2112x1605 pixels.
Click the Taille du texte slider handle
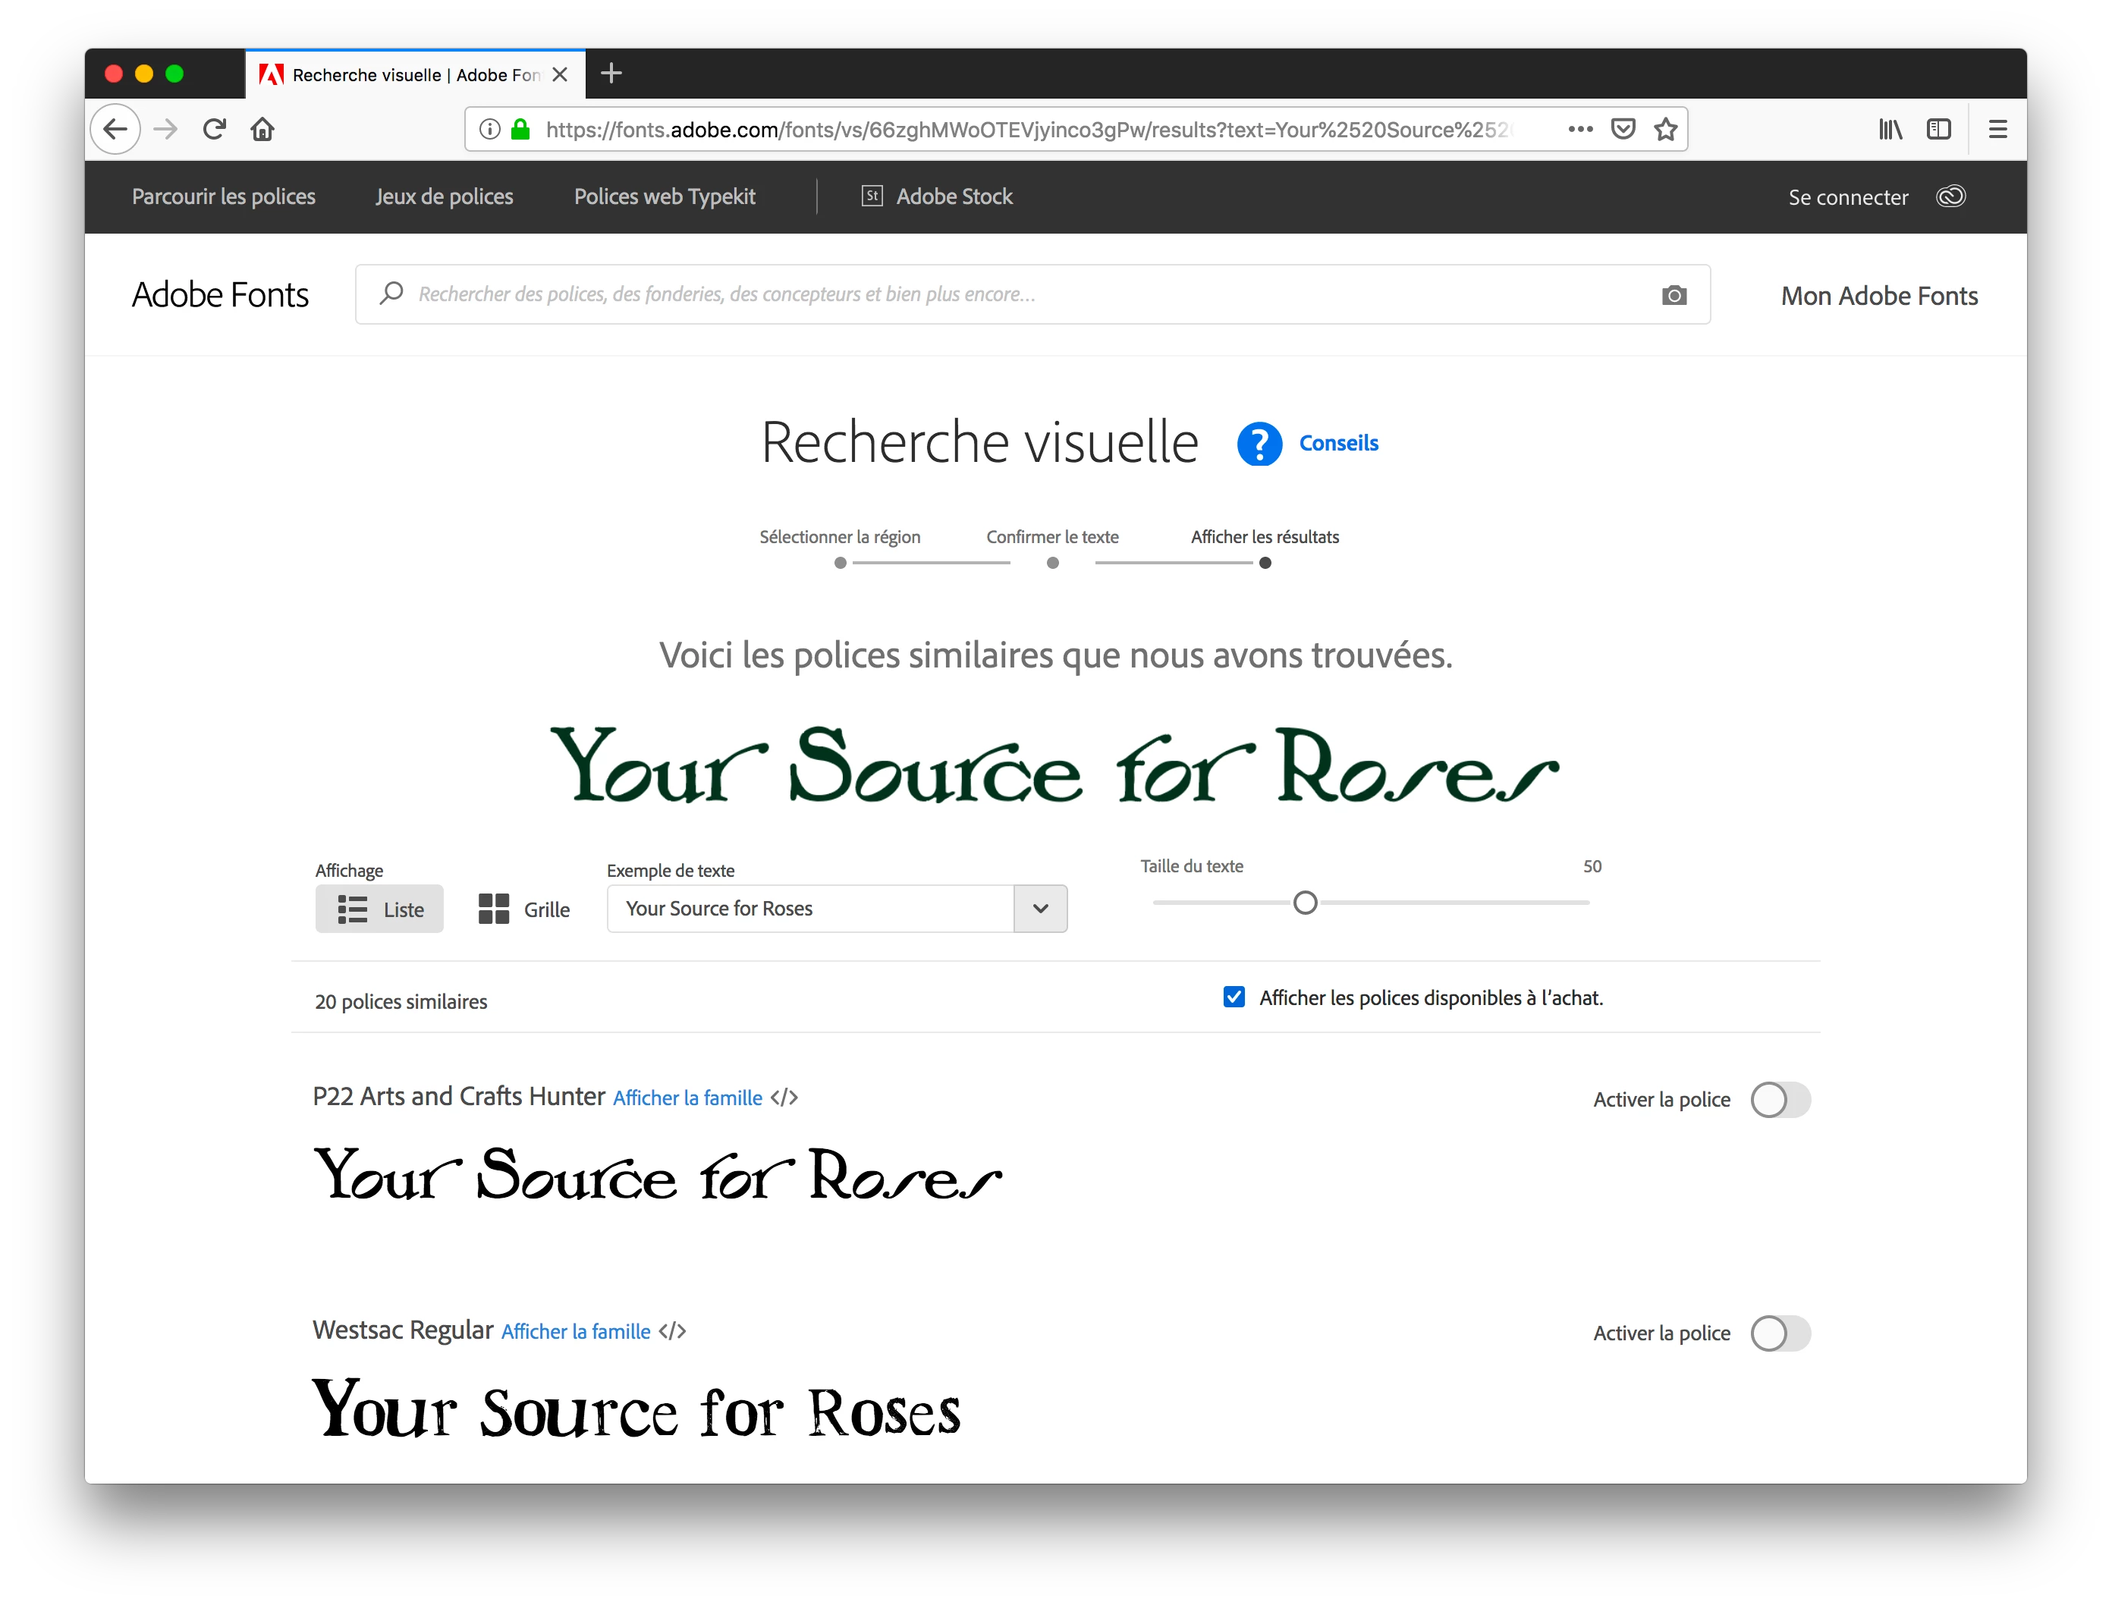pos(1305,903)
